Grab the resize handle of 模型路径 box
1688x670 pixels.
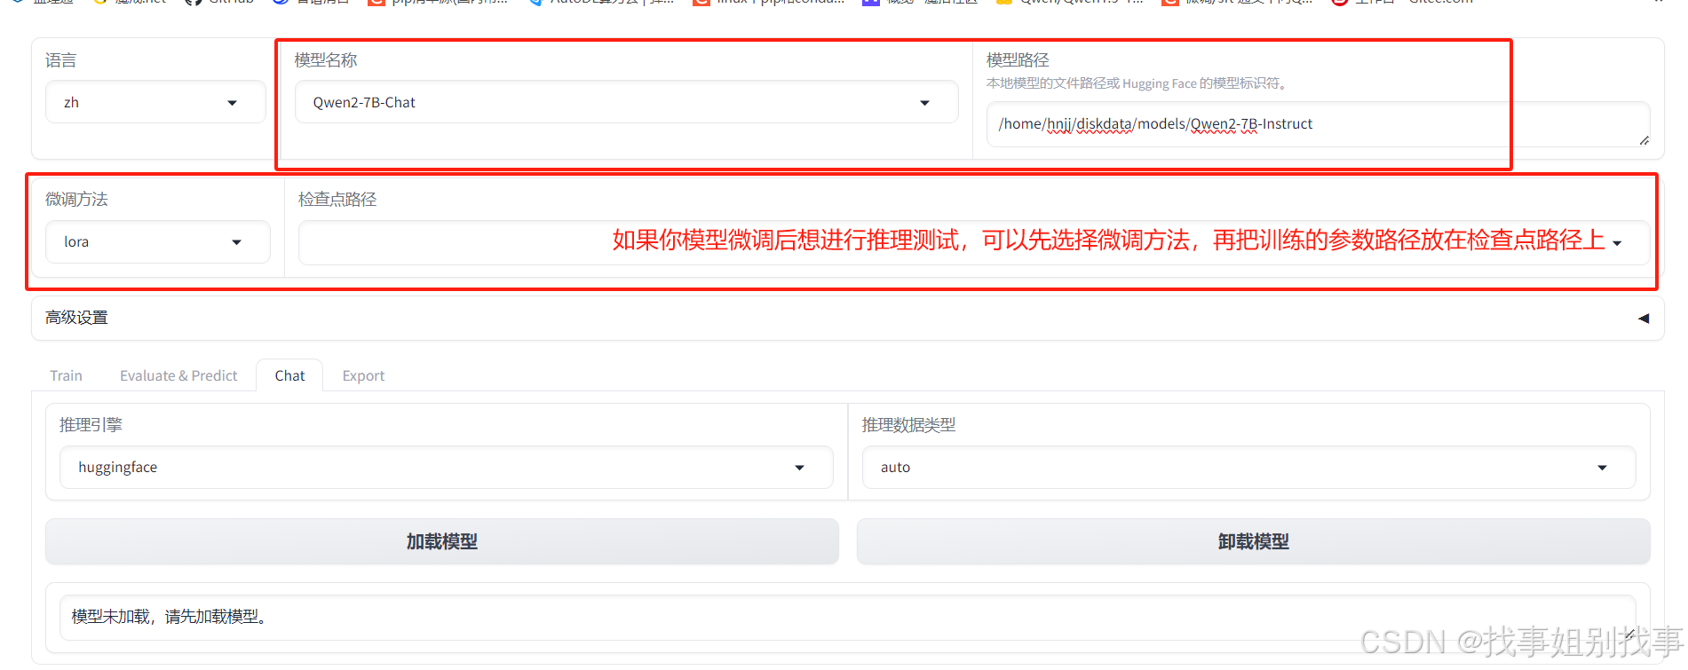point(1644,140)
